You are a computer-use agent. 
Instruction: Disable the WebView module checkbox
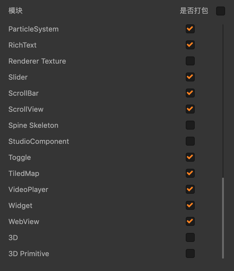(x=190, y=222)
